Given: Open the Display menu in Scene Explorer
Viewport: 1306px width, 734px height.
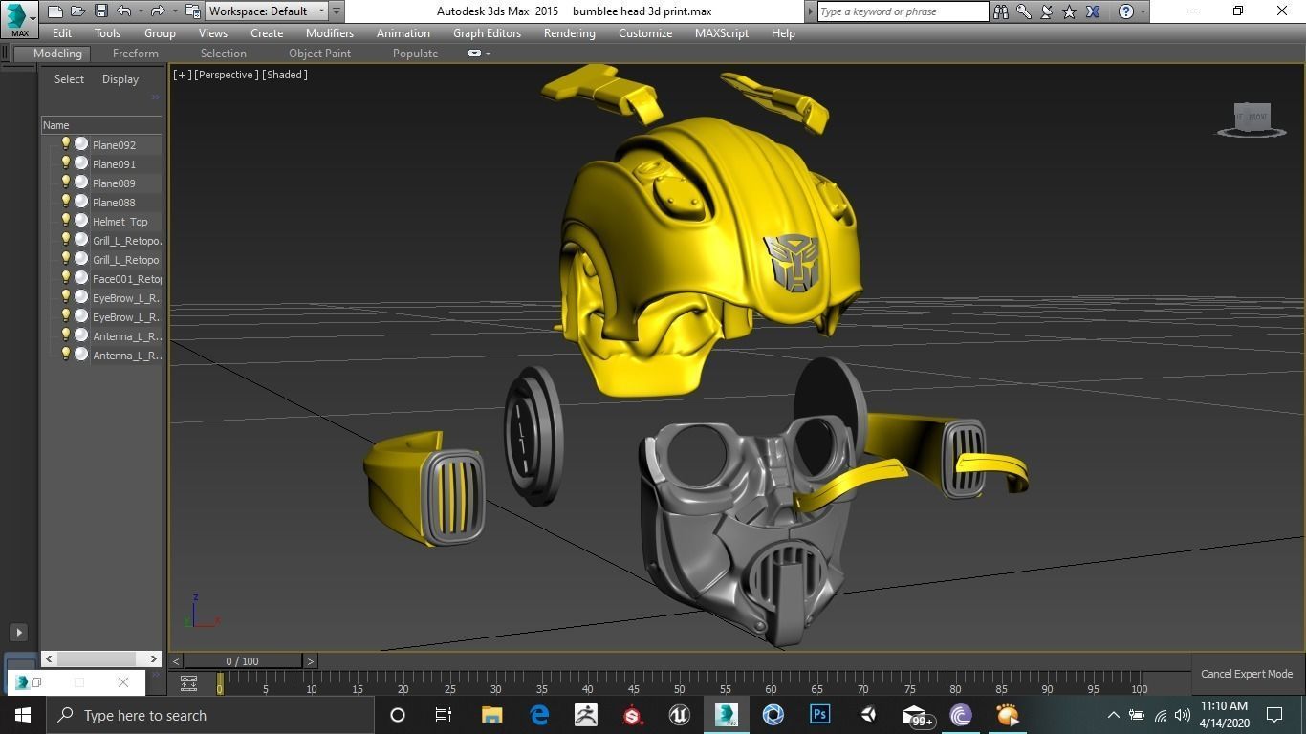Looking at the screenshot, I should [x=120, y=79].
